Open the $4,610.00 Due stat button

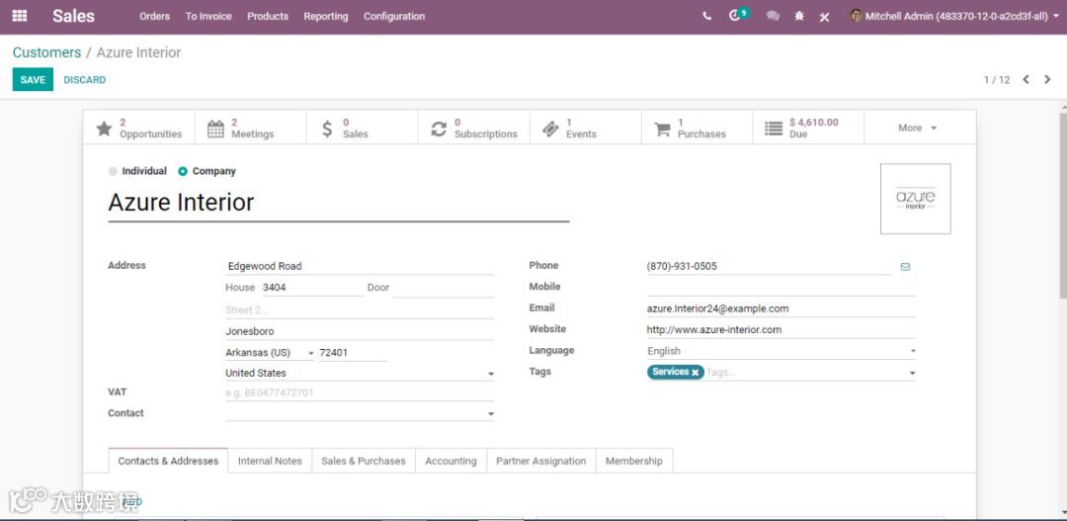[x=808, y=128]
